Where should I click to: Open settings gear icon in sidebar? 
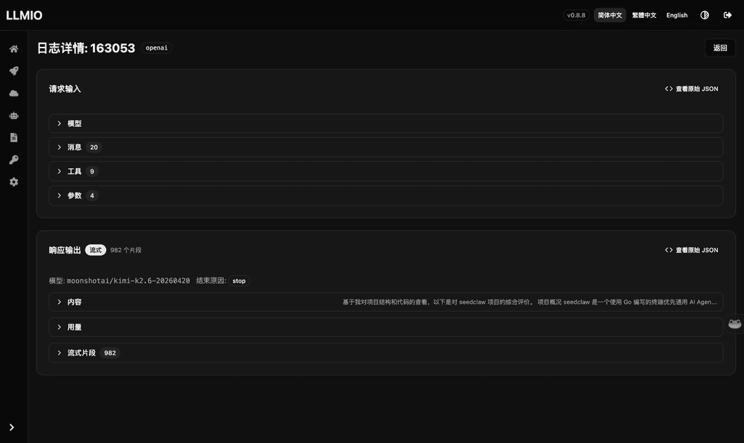click(14, 182)
